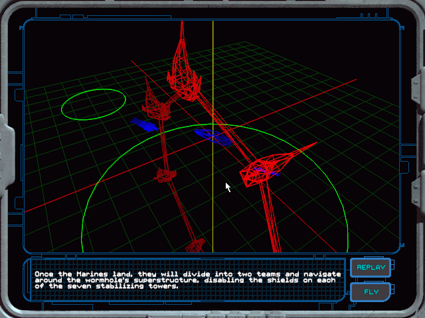Click the blue disc-shaped wormhole icon
Viewport: 425px width, 318px height.
click(x=213, y=137)
